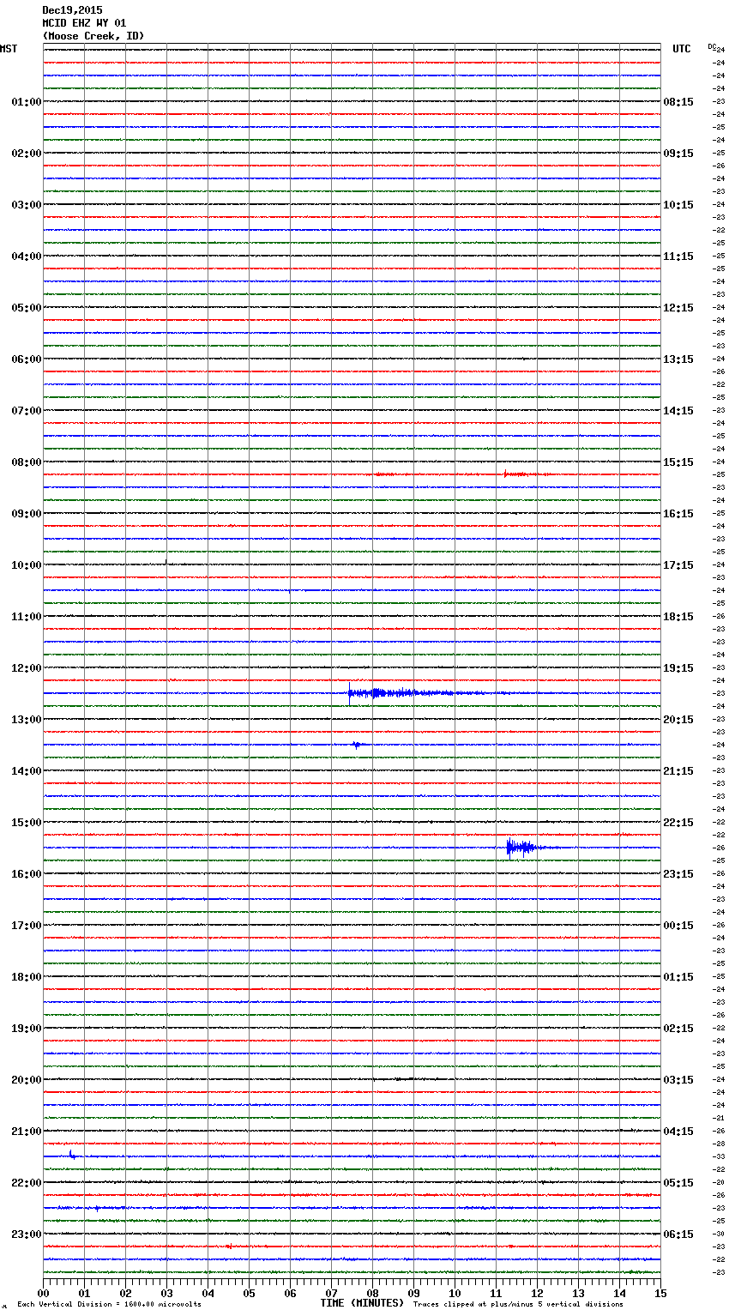Select the "05:00" MST hour label
Image resolution: width=729 pixels, height=1316 pixels.
[27, 308]
